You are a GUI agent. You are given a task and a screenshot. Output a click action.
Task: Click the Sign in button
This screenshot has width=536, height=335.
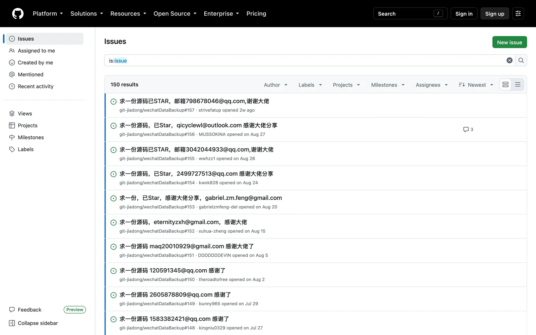(x=464, y=14)
